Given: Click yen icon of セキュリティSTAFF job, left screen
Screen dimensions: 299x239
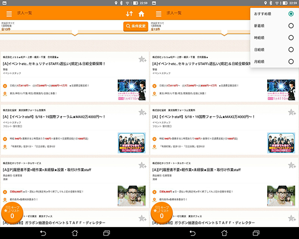Looking at the screenshot, I should click(x=5, y=86).
